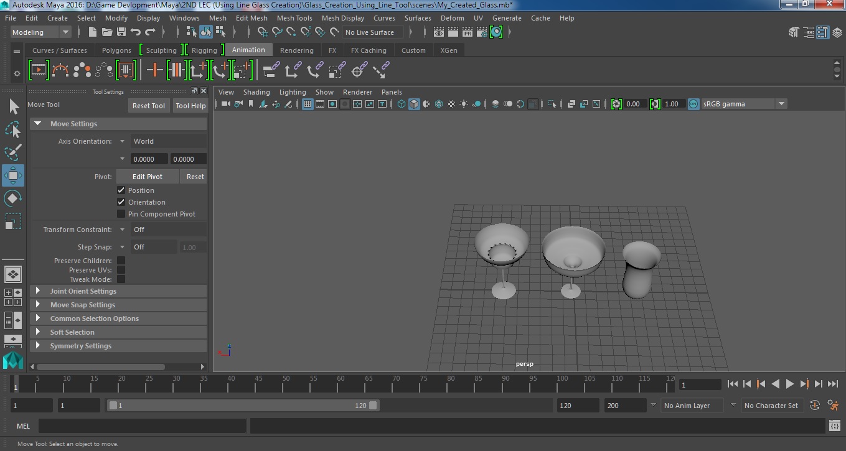Toggle Textured display checker icon

(451, 104)
